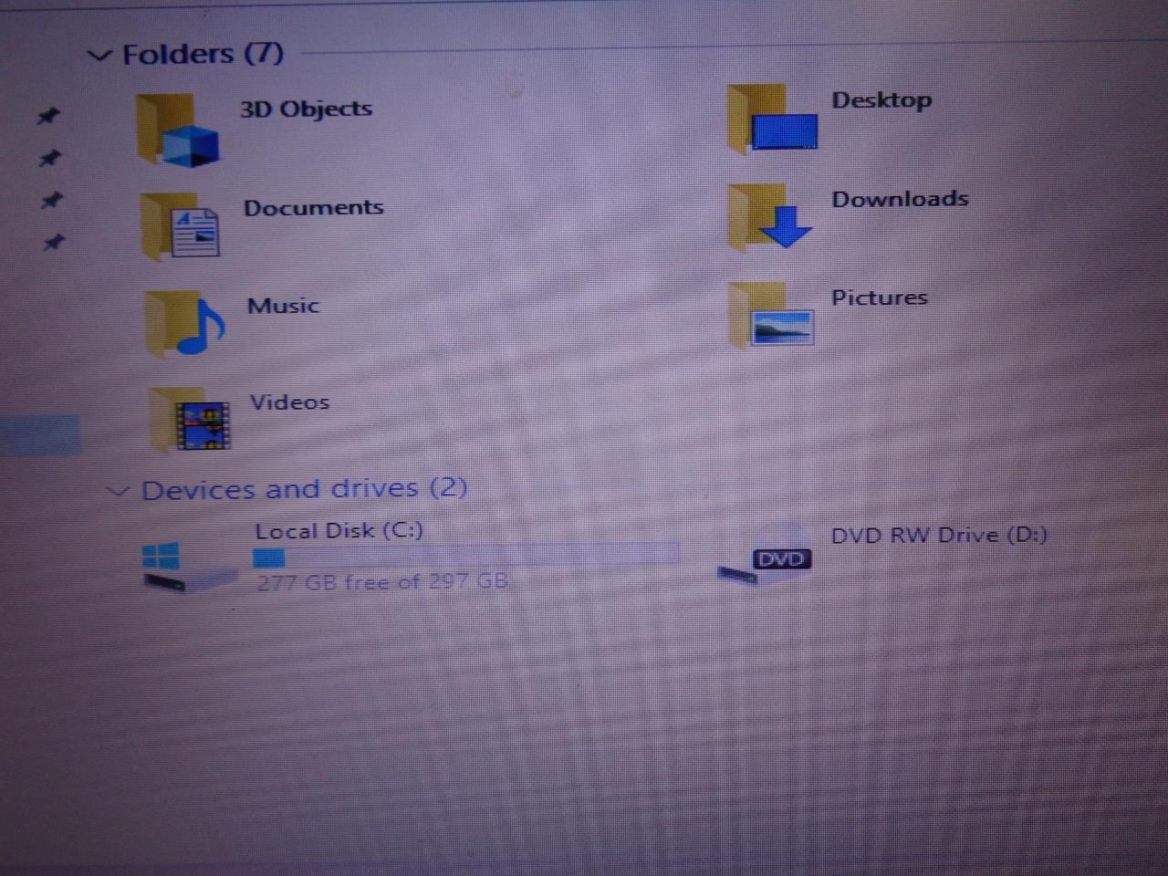Open the Documents folder icon
The width and height of the screenshot is (1168, 876).
[x=180, y=225]
